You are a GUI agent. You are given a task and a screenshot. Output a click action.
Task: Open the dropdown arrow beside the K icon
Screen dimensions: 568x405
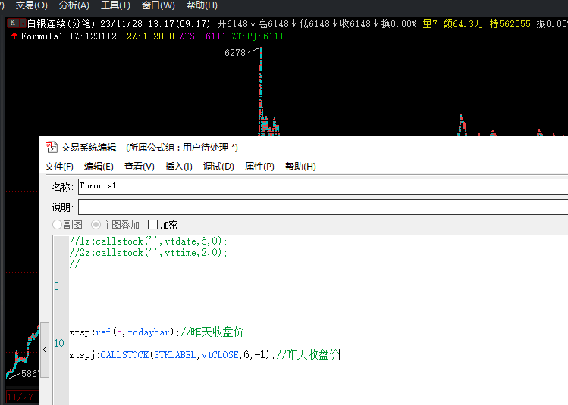tap(23, 23)
